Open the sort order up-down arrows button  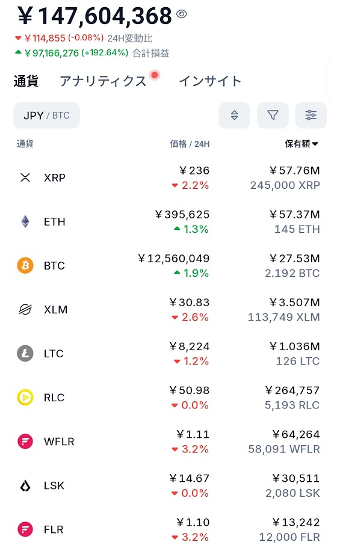tap(234, 115)
